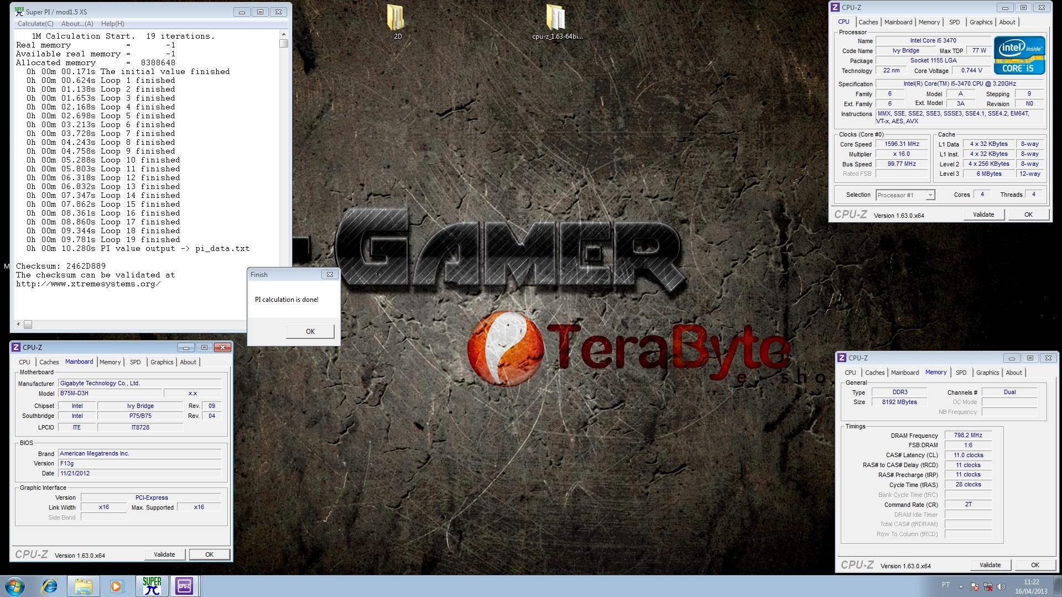Switch to Memory tab in top-right CPU-Z
This screenshot has width=1062, height=597.
click(929, 22)
